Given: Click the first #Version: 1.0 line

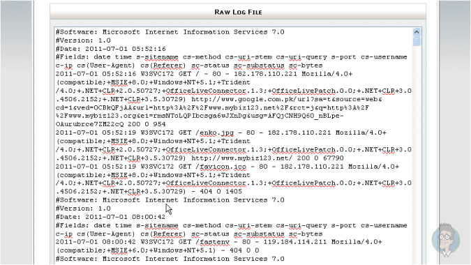Looking at the screenshot, I should coord(83,40).
